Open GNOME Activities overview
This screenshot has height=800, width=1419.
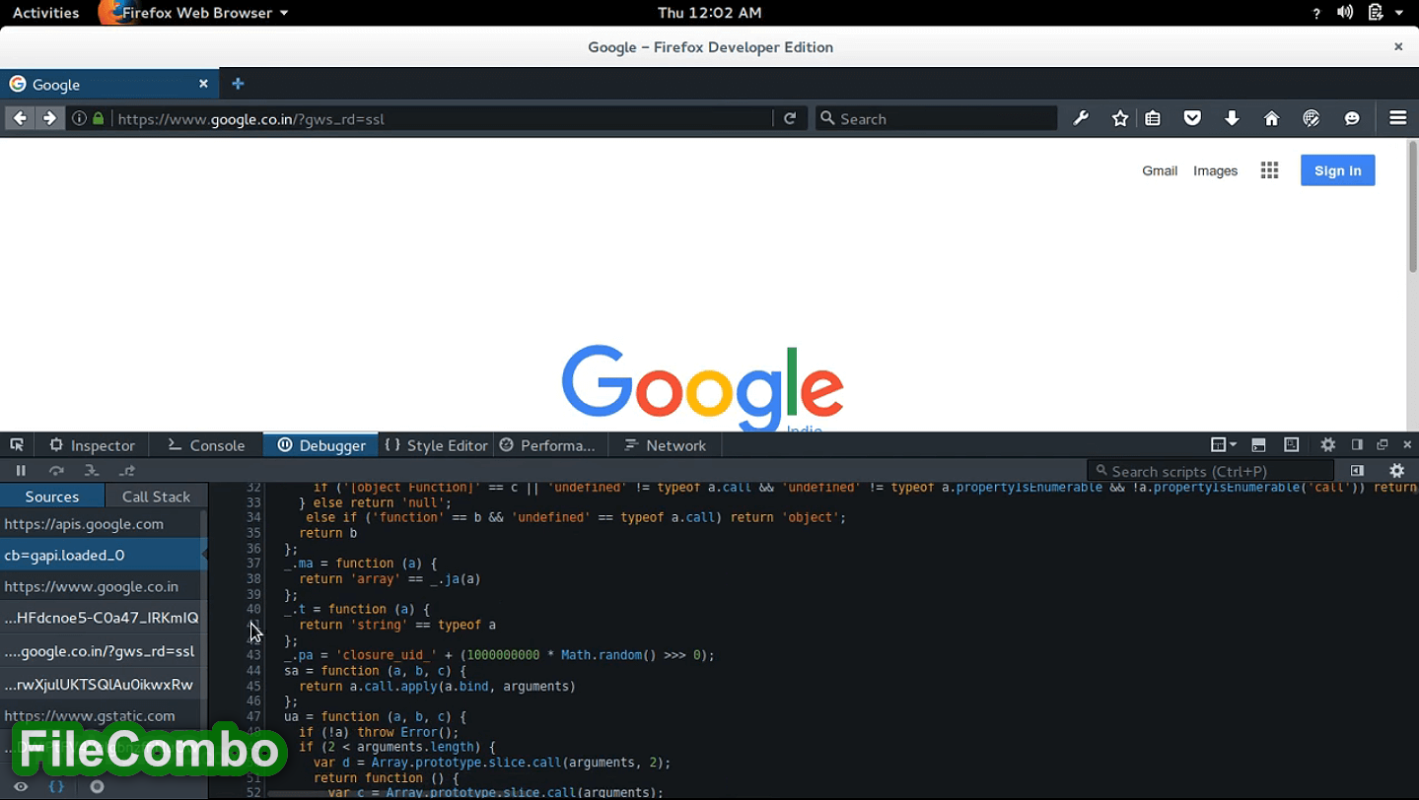45,13
